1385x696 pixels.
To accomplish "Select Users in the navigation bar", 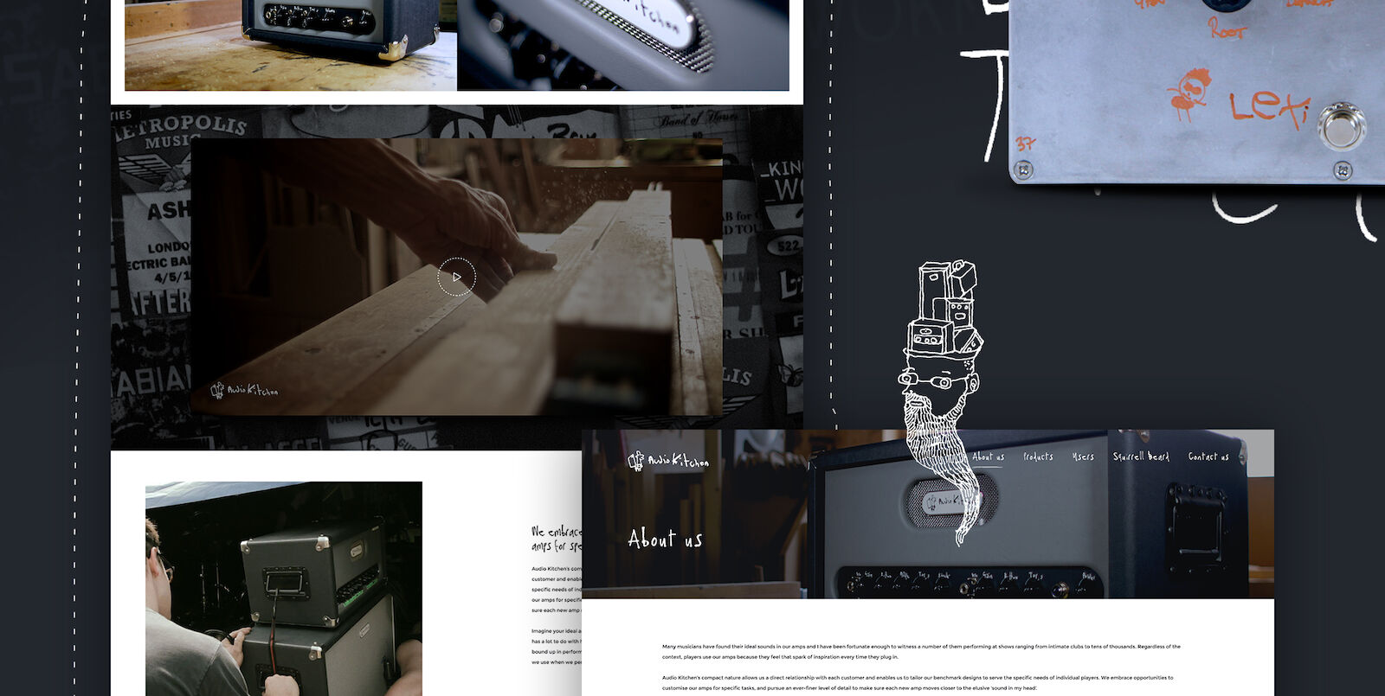I will pyautogui.click(x=1083, y=457).
